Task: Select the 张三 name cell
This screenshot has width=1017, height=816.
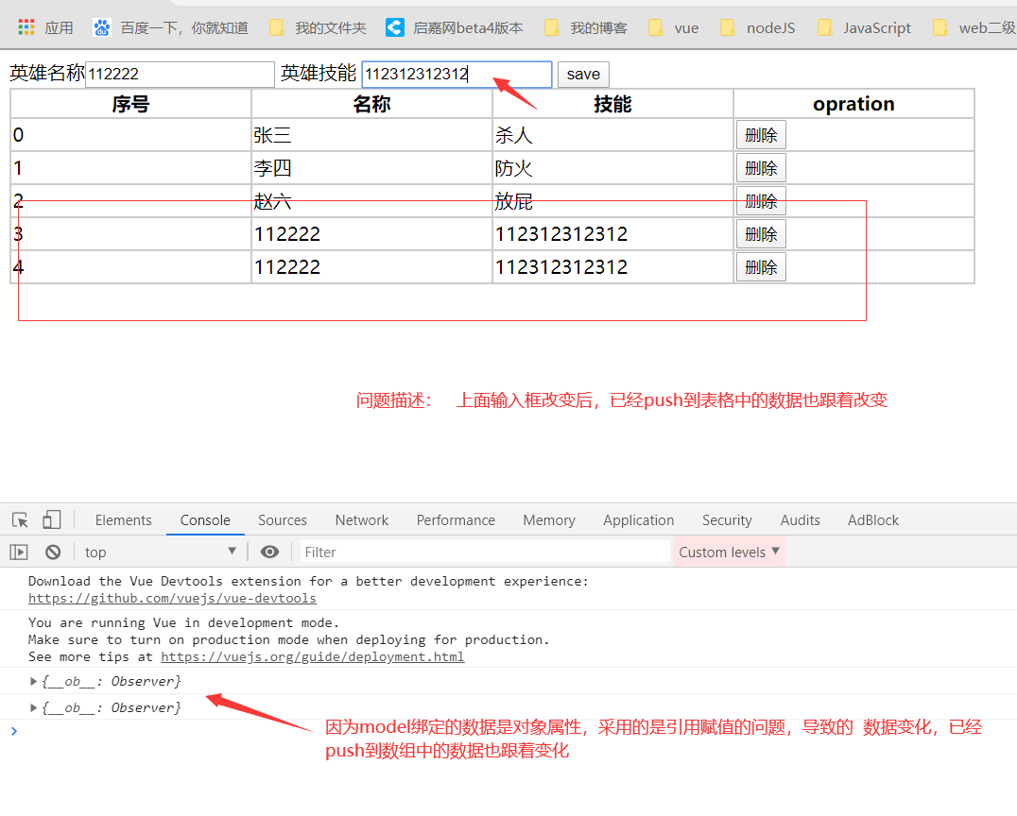Action: [371, 135]
